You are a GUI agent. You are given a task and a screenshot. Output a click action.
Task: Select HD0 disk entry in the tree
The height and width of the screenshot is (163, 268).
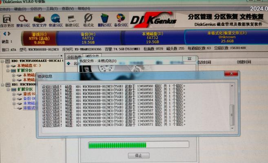[x=37, y=61]
